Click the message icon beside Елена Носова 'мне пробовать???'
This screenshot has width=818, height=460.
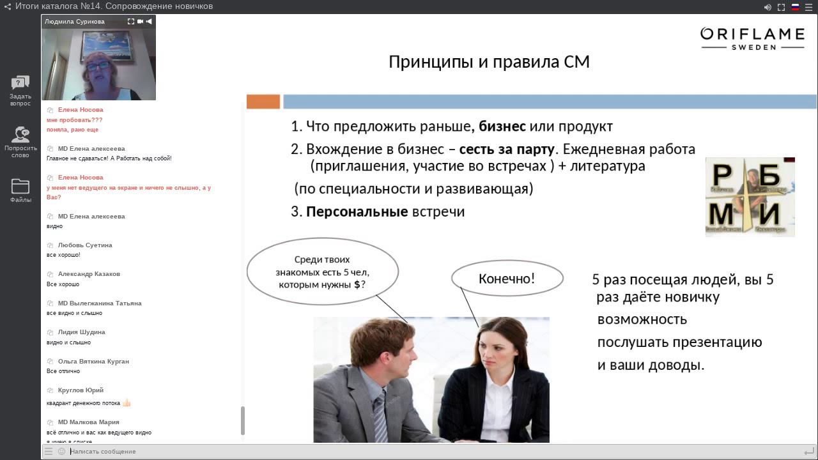tap(50, 110)
